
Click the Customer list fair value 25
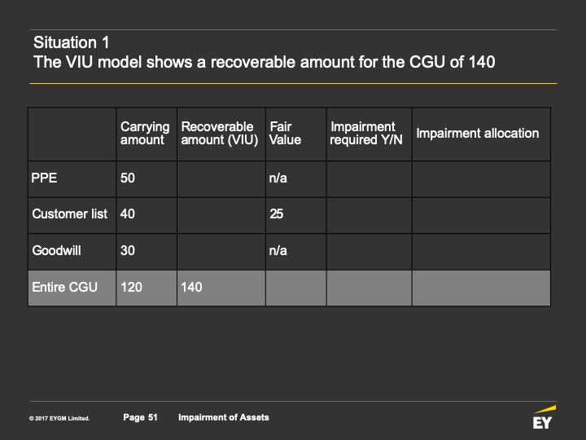tap(277, 213)
